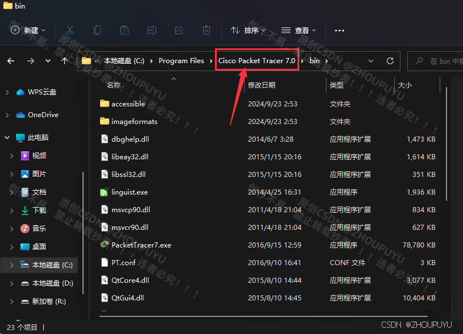Select 文档 in navigation pane

tap(39, 192)
